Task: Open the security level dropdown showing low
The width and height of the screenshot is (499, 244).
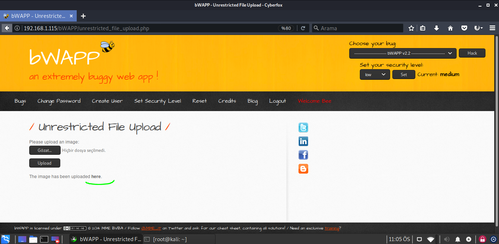Action: coord(375,75)
